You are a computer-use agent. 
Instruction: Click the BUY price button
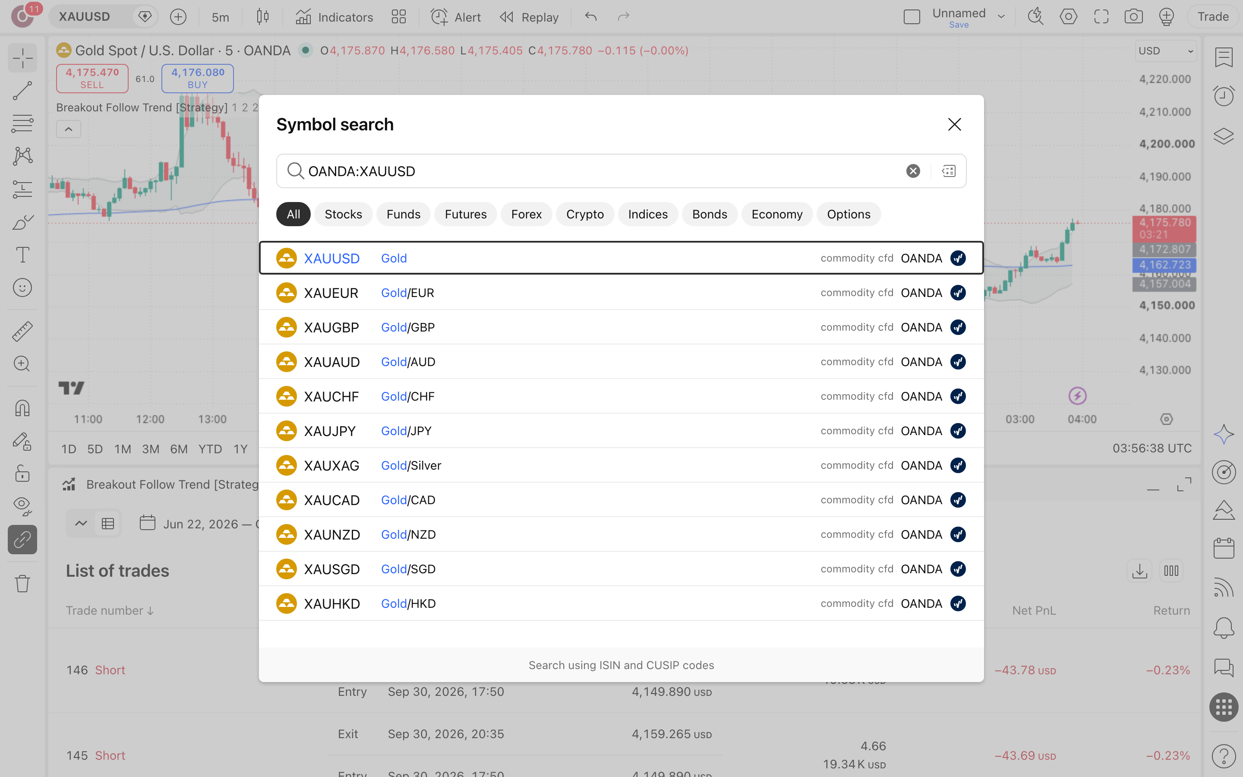click(197, 78)
